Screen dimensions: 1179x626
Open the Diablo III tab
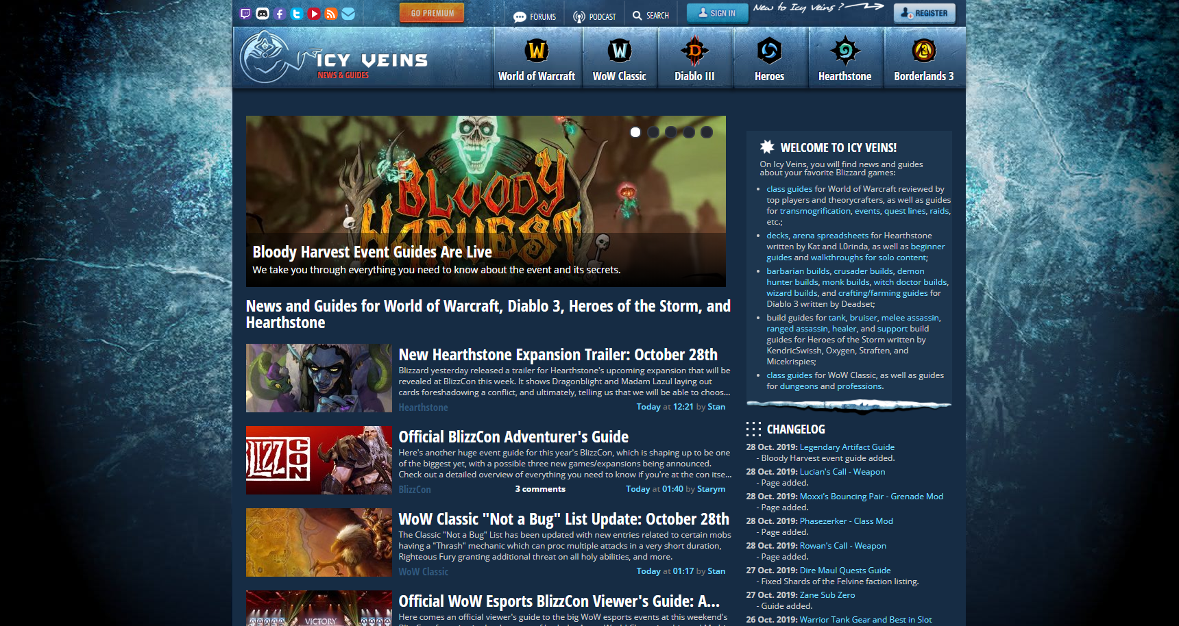694,58
